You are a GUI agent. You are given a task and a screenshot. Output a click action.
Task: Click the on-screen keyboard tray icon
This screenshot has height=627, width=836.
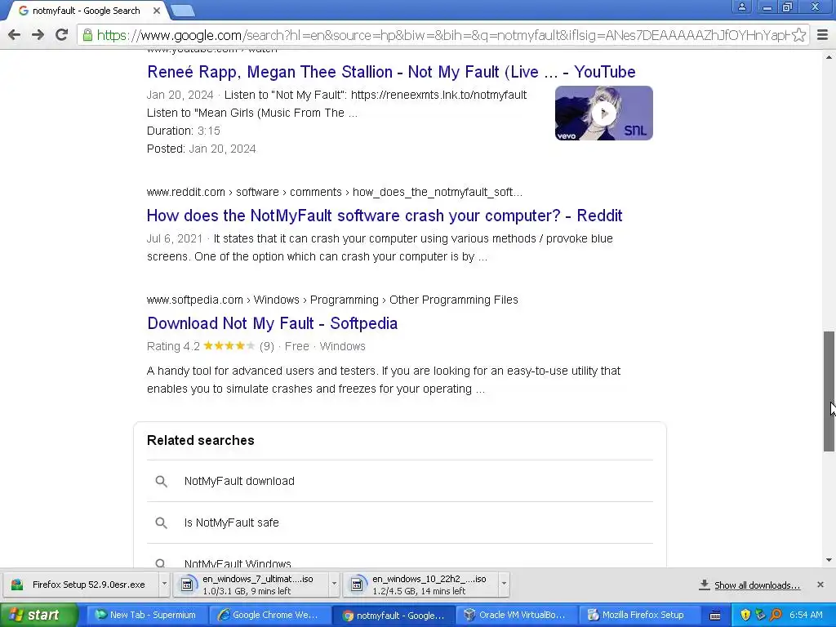pos(715,616)
